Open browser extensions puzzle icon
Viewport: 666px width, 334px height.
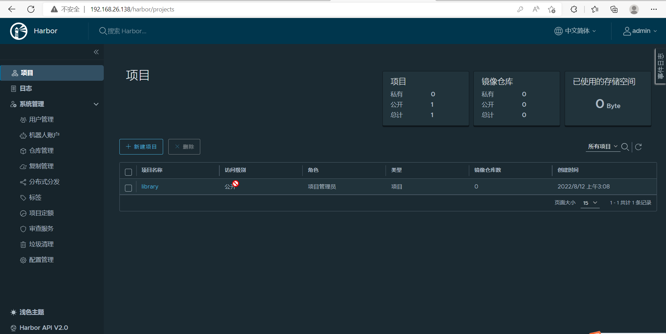[x=574, y=9]
